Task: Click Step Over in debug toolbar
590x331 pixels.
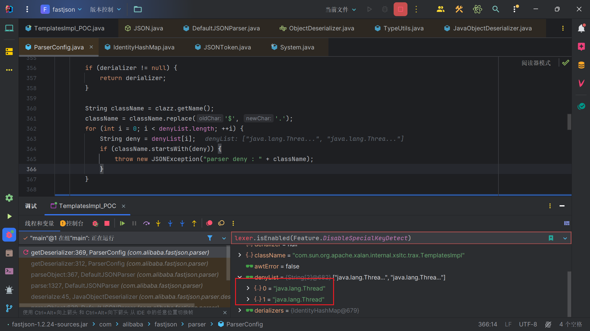Action: [x=146, y=223]
